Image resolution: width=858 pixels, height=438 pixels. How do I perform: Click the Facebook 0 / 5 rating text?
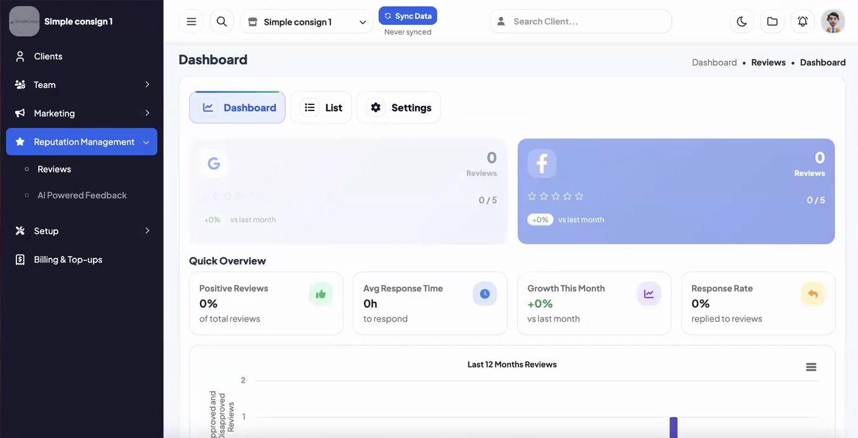click(815, 200)
